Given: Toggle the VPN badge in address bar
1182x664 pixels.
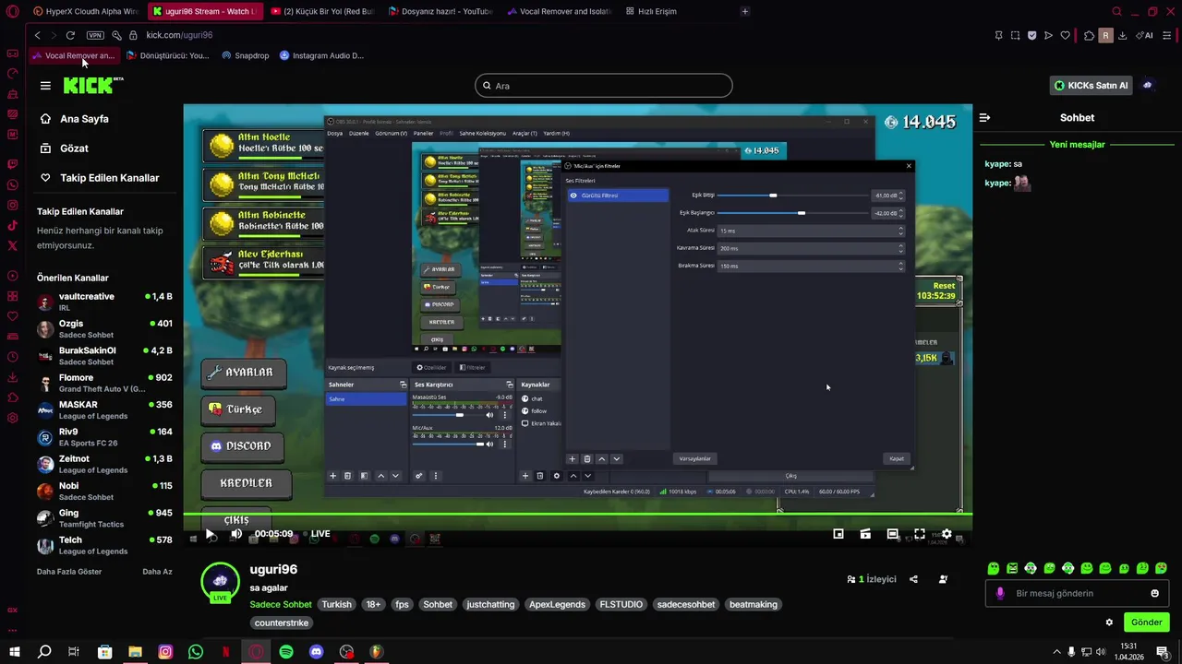Looking at the screenshot, I should (95, 35).
